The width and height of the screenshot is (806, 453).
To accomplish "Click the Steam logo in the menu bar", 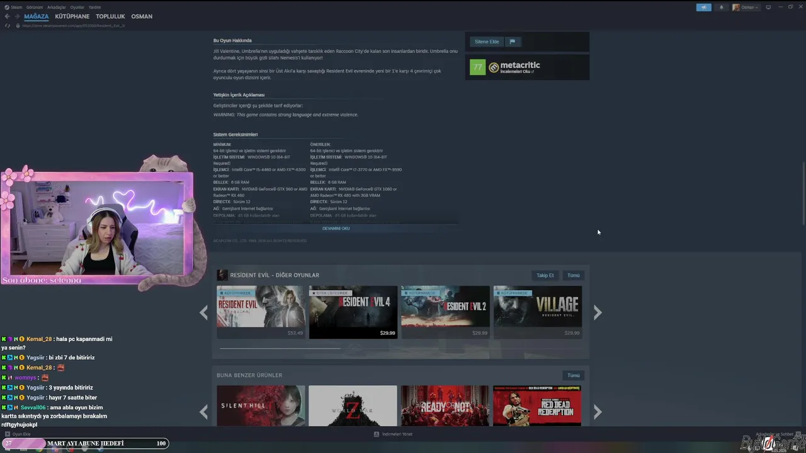I will (7, 8).
